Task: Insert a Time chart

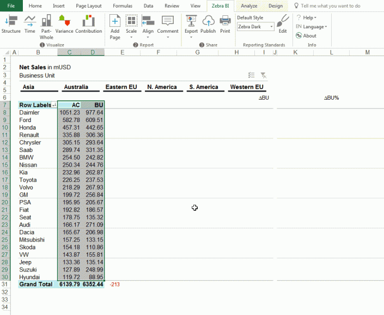Action: [30, 22]
